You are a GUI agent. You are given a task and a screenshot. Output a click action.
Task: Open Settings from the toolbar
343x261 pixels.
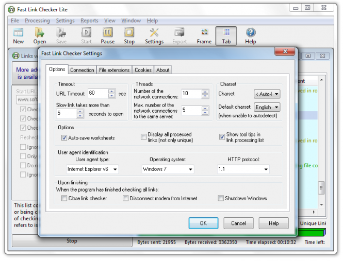tap(154, 36)
